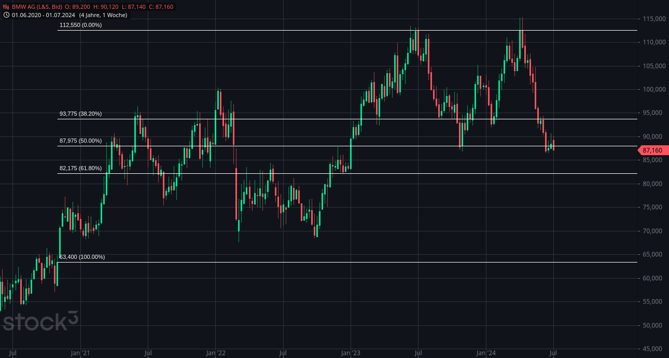Select the 93,775 (38.20%) retracement label
Image resolution: width=669 pixels, height=358 pixels.
(x=81, y=113)
